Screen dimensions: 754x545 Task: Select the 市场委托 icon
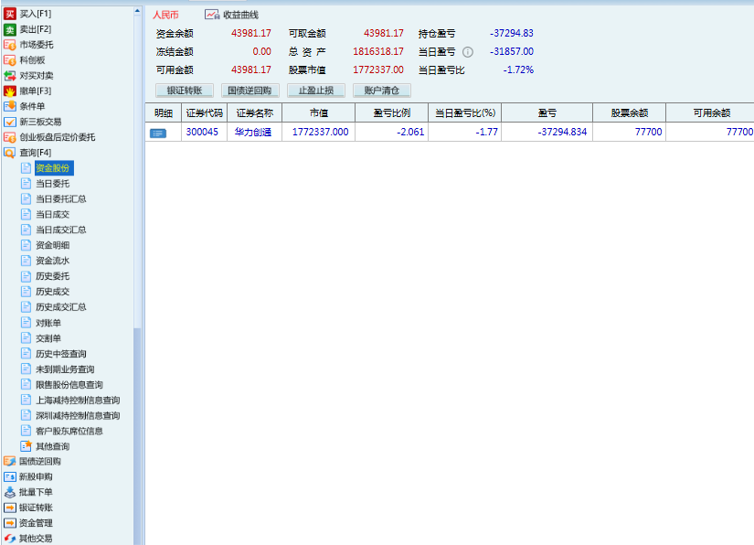coord(10,45)
